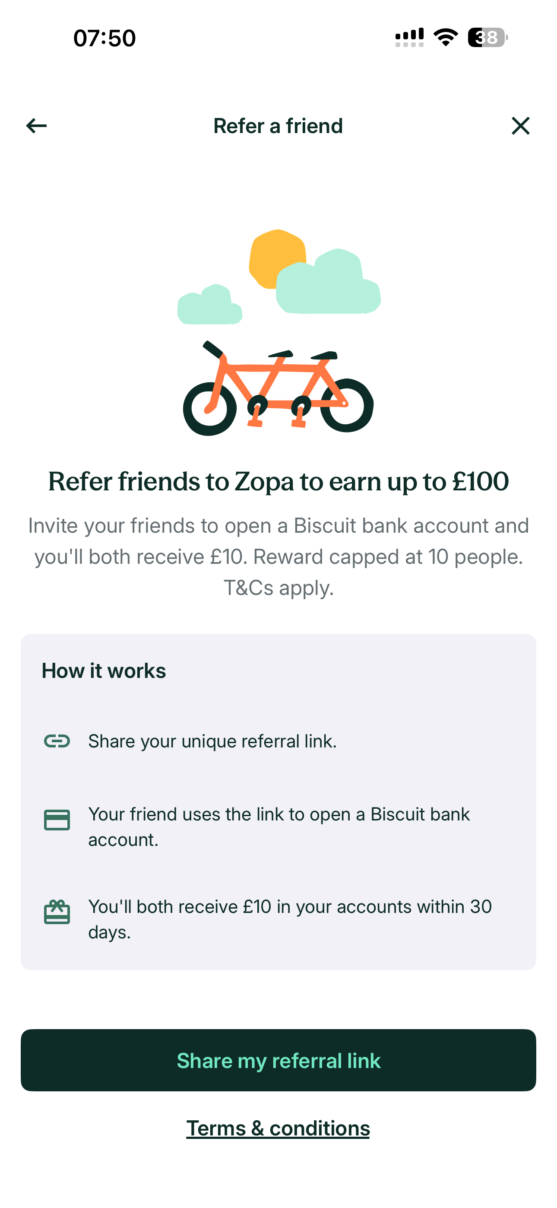Select the friend opens Biscuit account step
Screen dimensions: 557x1208
tap(279, 827)
